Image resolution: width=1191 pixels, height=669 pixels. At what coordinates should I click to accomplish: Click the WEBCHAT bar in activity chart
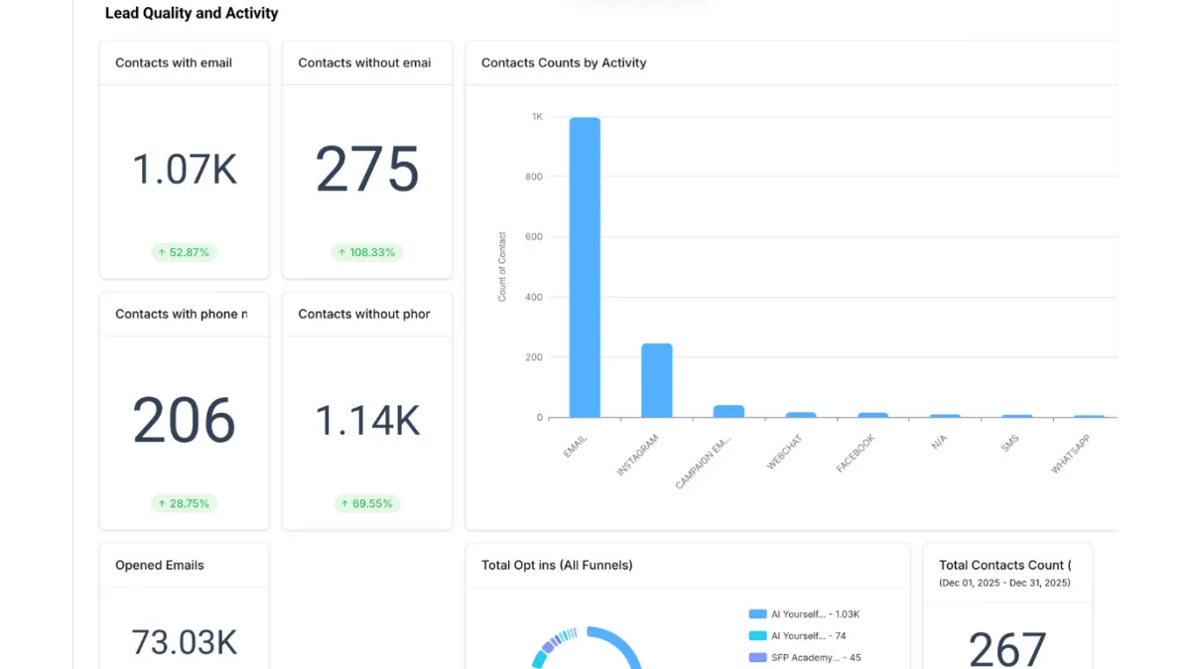801,415
